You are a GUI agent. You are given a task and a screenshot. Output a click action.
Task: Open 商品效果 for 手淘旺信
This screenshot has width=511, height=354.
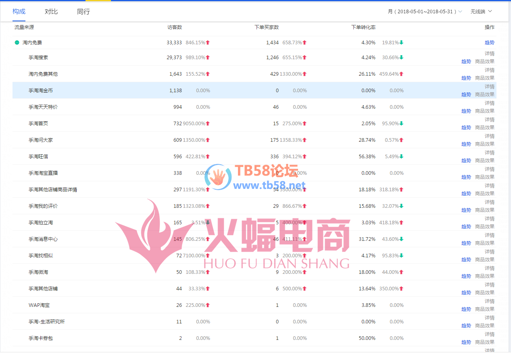[x=485, y=161]
